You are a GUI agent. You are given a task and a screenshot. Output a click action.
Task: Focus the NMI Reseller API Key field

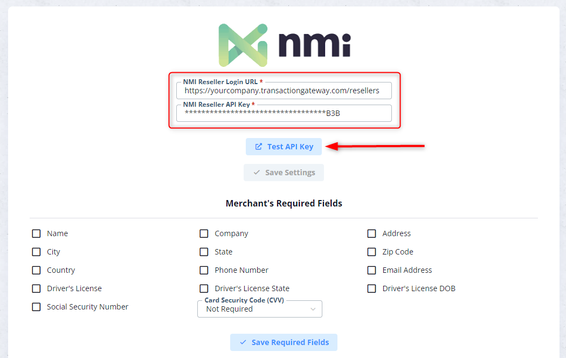point(284,113)
